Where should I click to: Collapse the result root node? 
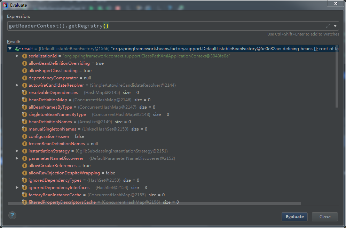click(10, 48)
